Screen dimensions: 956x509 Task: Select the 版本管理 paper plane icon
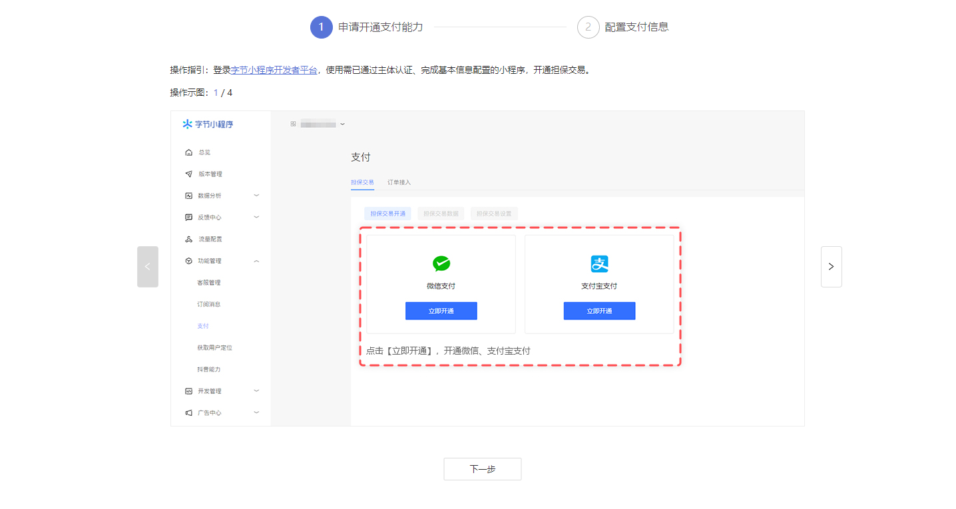(x=189, y=174)
